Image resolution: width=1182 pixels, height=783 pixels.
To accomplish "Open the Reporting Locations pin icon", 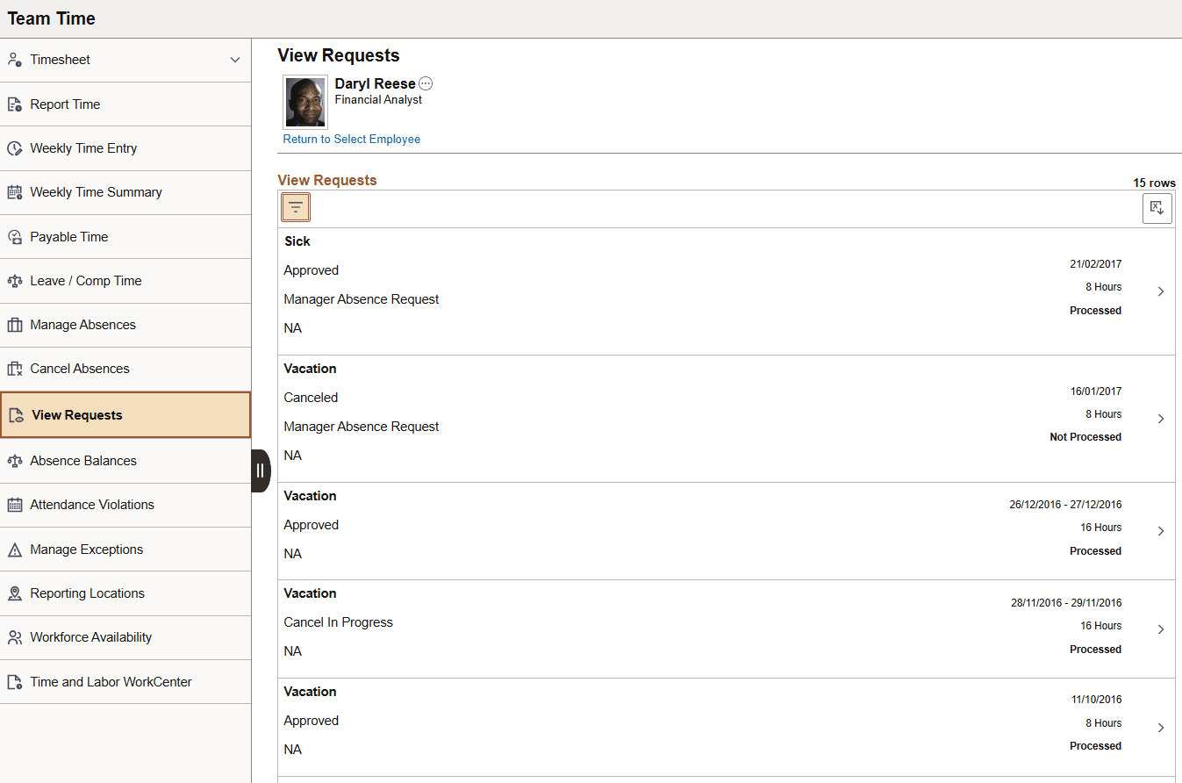I will 15,593.
